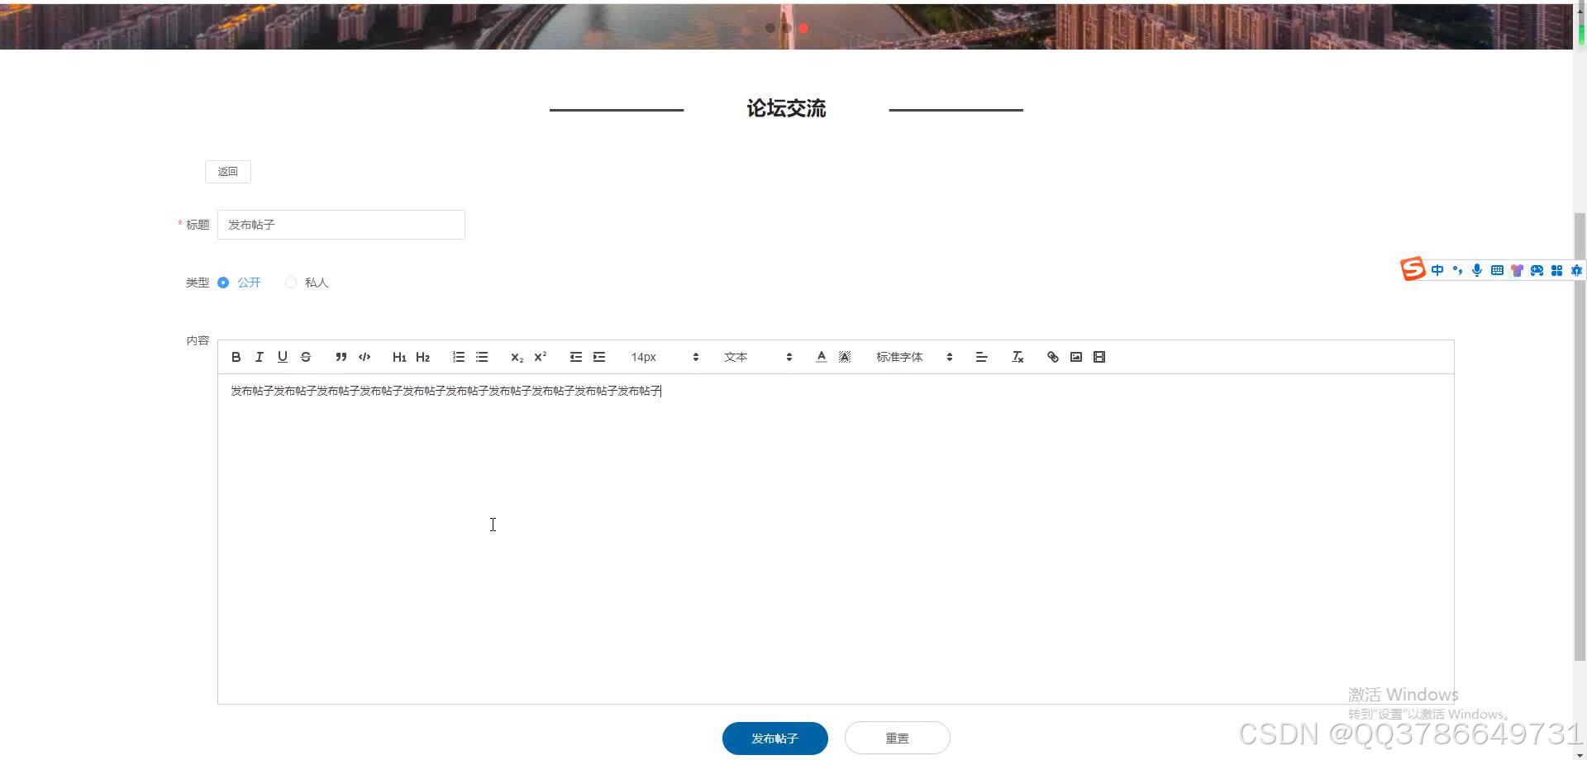
Task: Select the 公开 radio option
Action: tap(223, 282)
